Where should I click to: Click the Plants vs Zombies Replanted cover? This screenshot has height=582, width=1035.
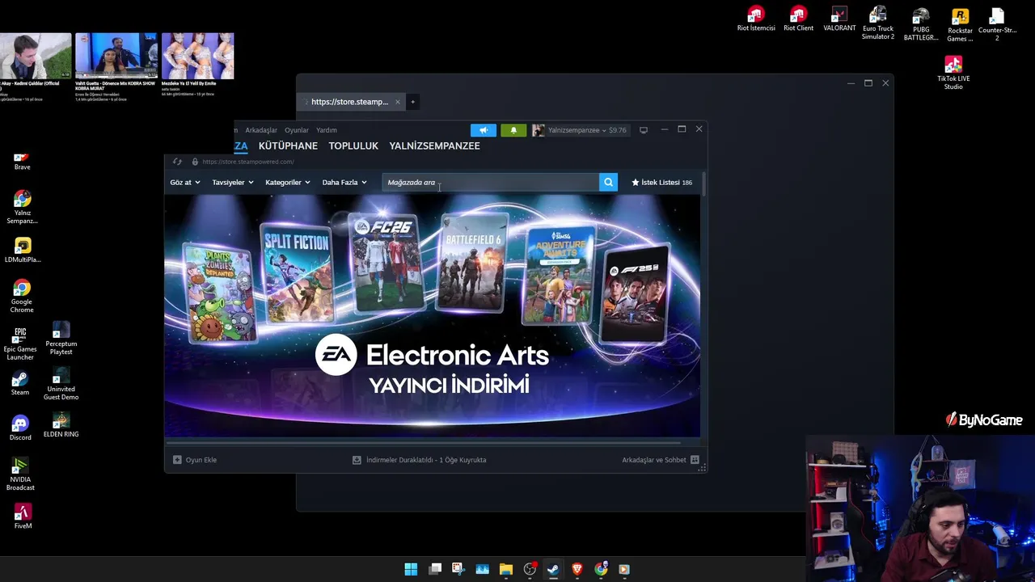(220, 292)
